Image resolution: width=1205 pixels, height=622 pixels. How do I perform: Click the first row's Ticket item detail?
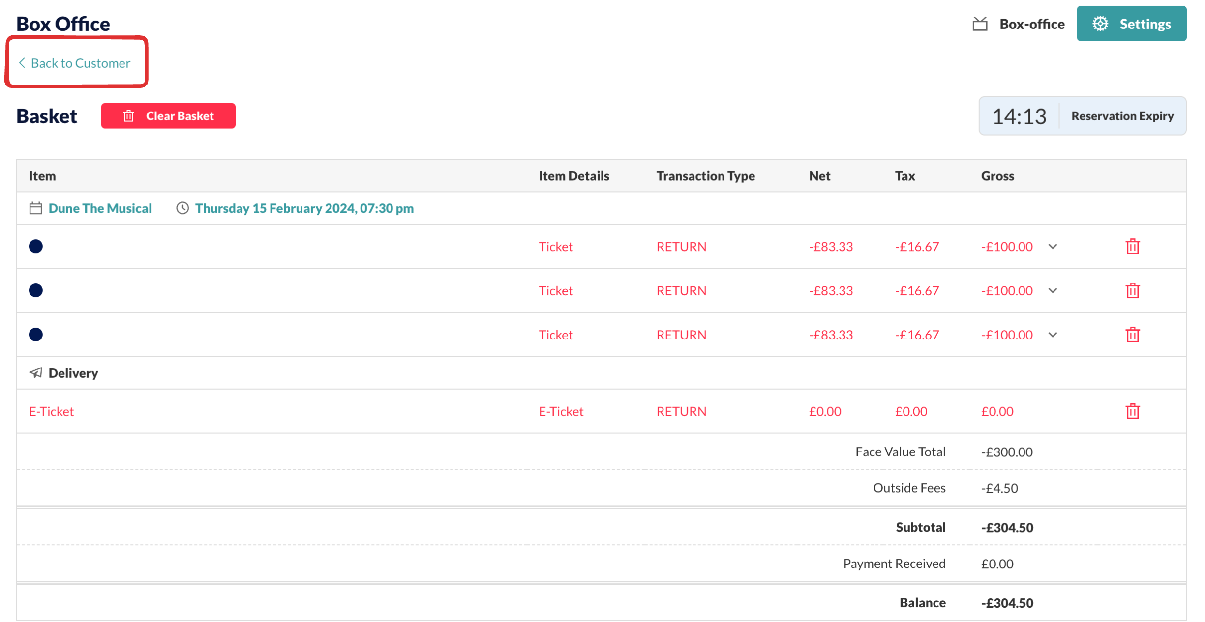pyautogui.click(x=556, y=246)
